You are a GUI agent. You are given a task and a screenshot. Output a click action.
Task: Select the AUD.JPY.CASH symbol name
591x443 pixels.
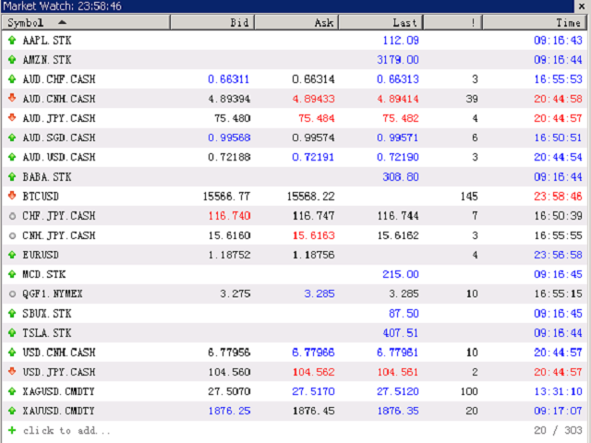(x=59, y=118)
